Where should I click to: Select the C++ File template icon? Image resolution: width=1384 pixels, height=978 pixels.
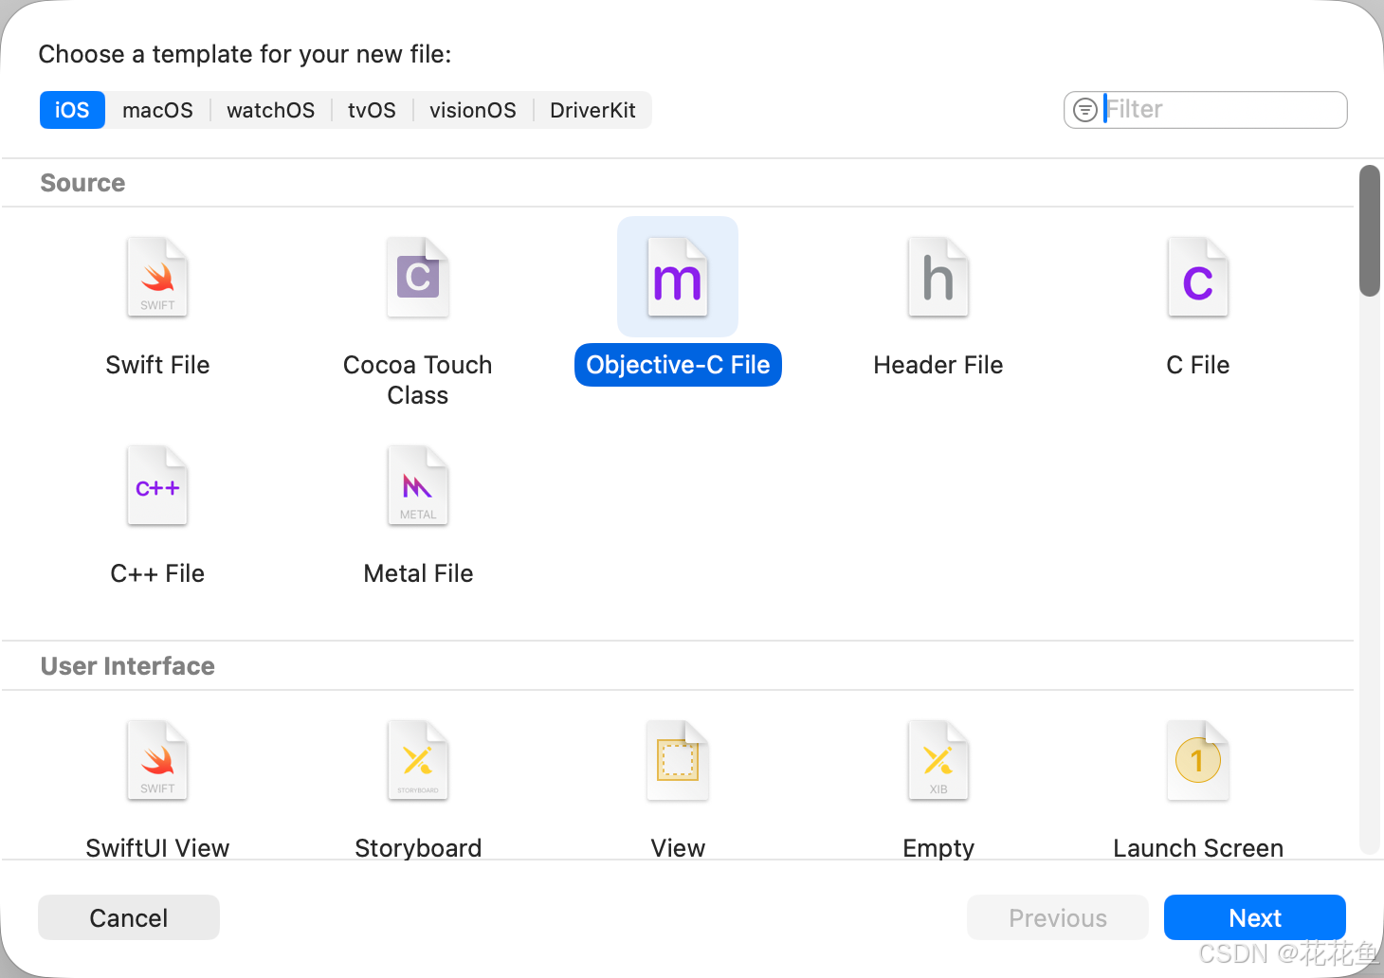157,485
